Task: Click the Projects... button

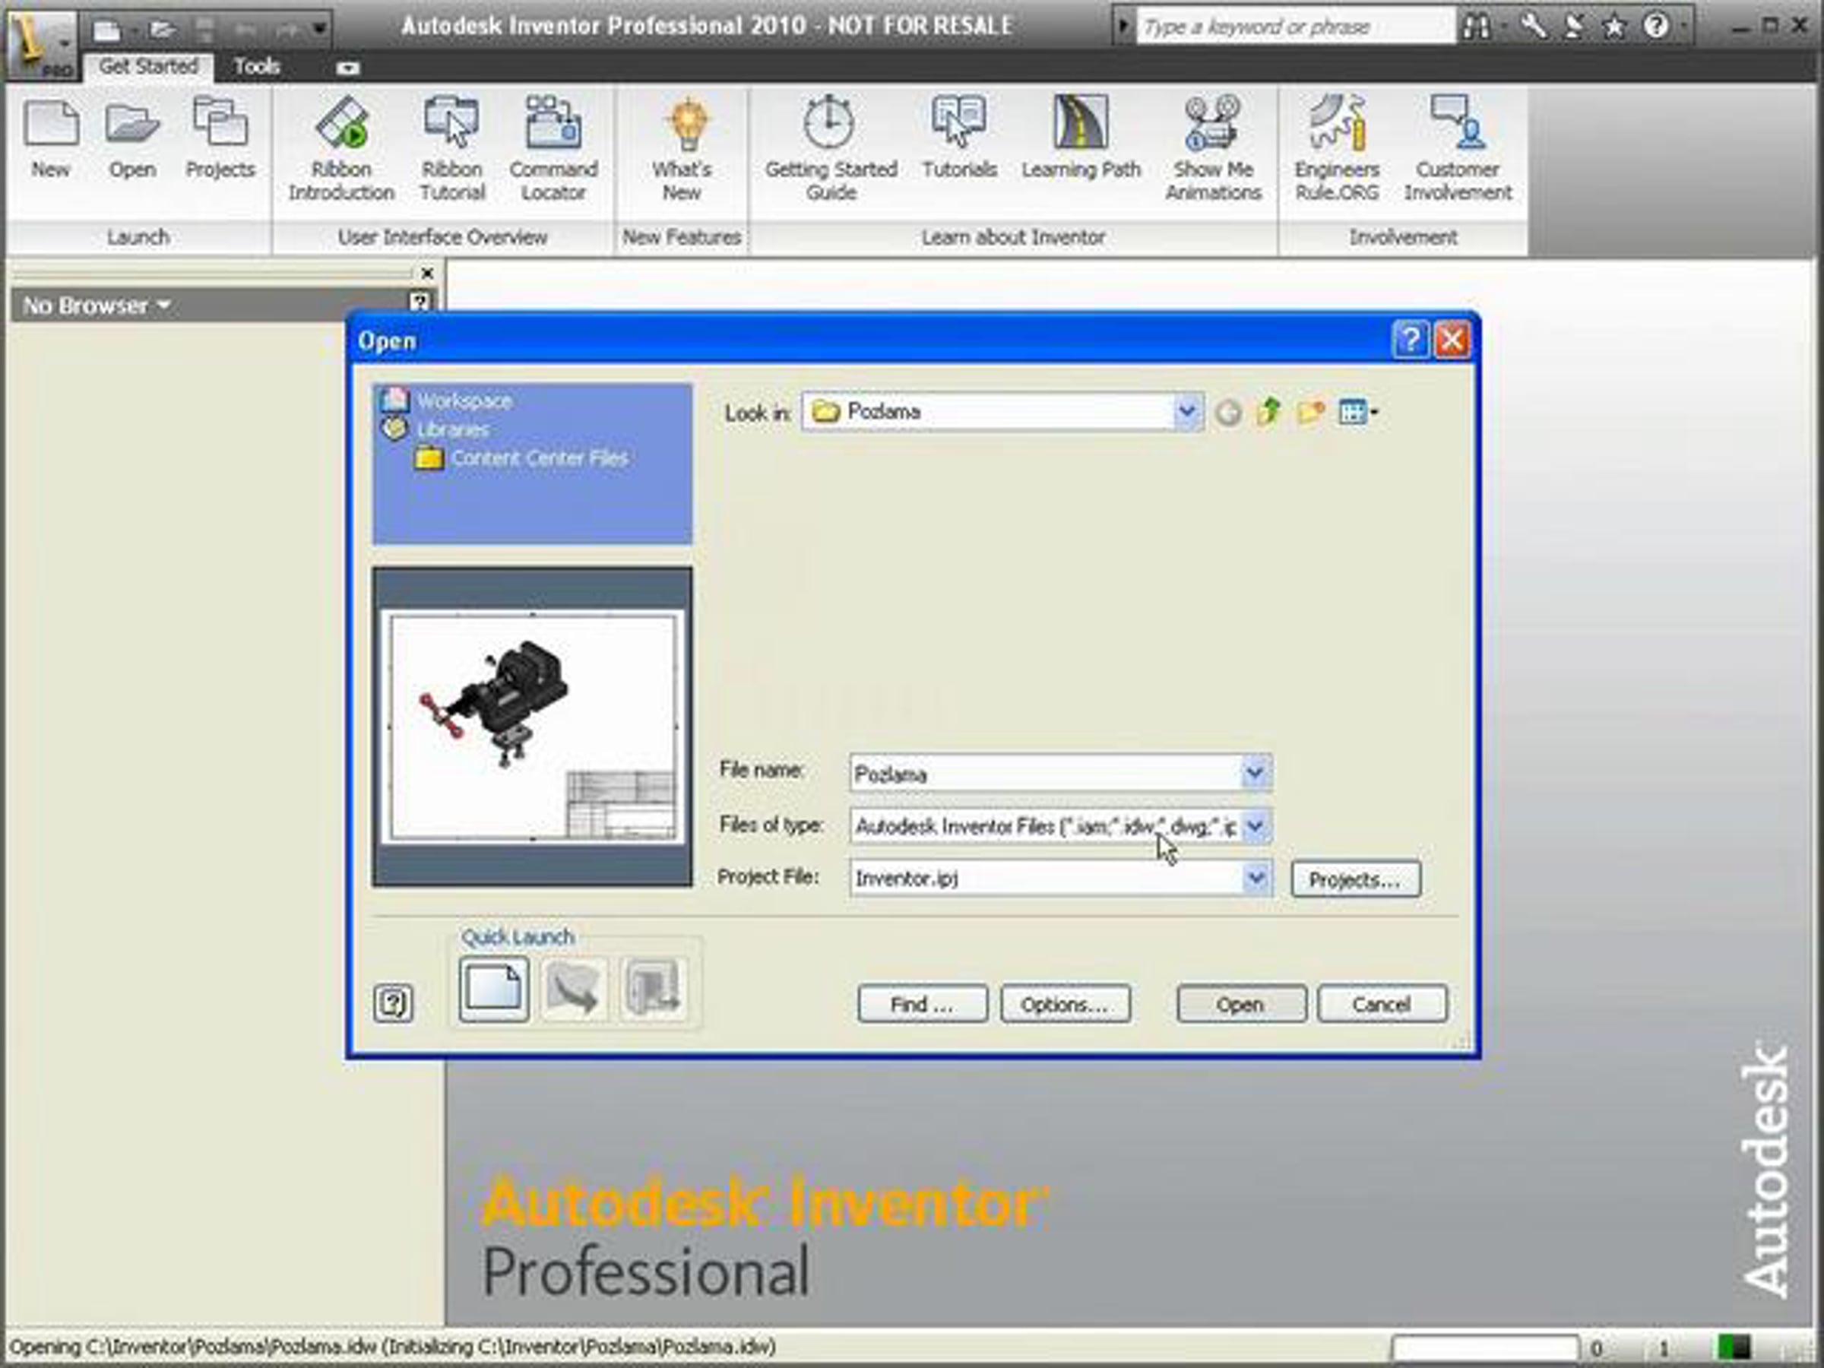Action: tap(1355, 879)
